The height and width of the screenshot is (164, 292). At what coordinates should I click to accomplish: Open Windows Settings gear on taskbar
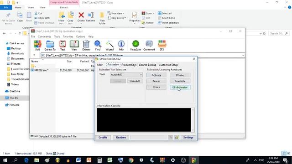173,160
